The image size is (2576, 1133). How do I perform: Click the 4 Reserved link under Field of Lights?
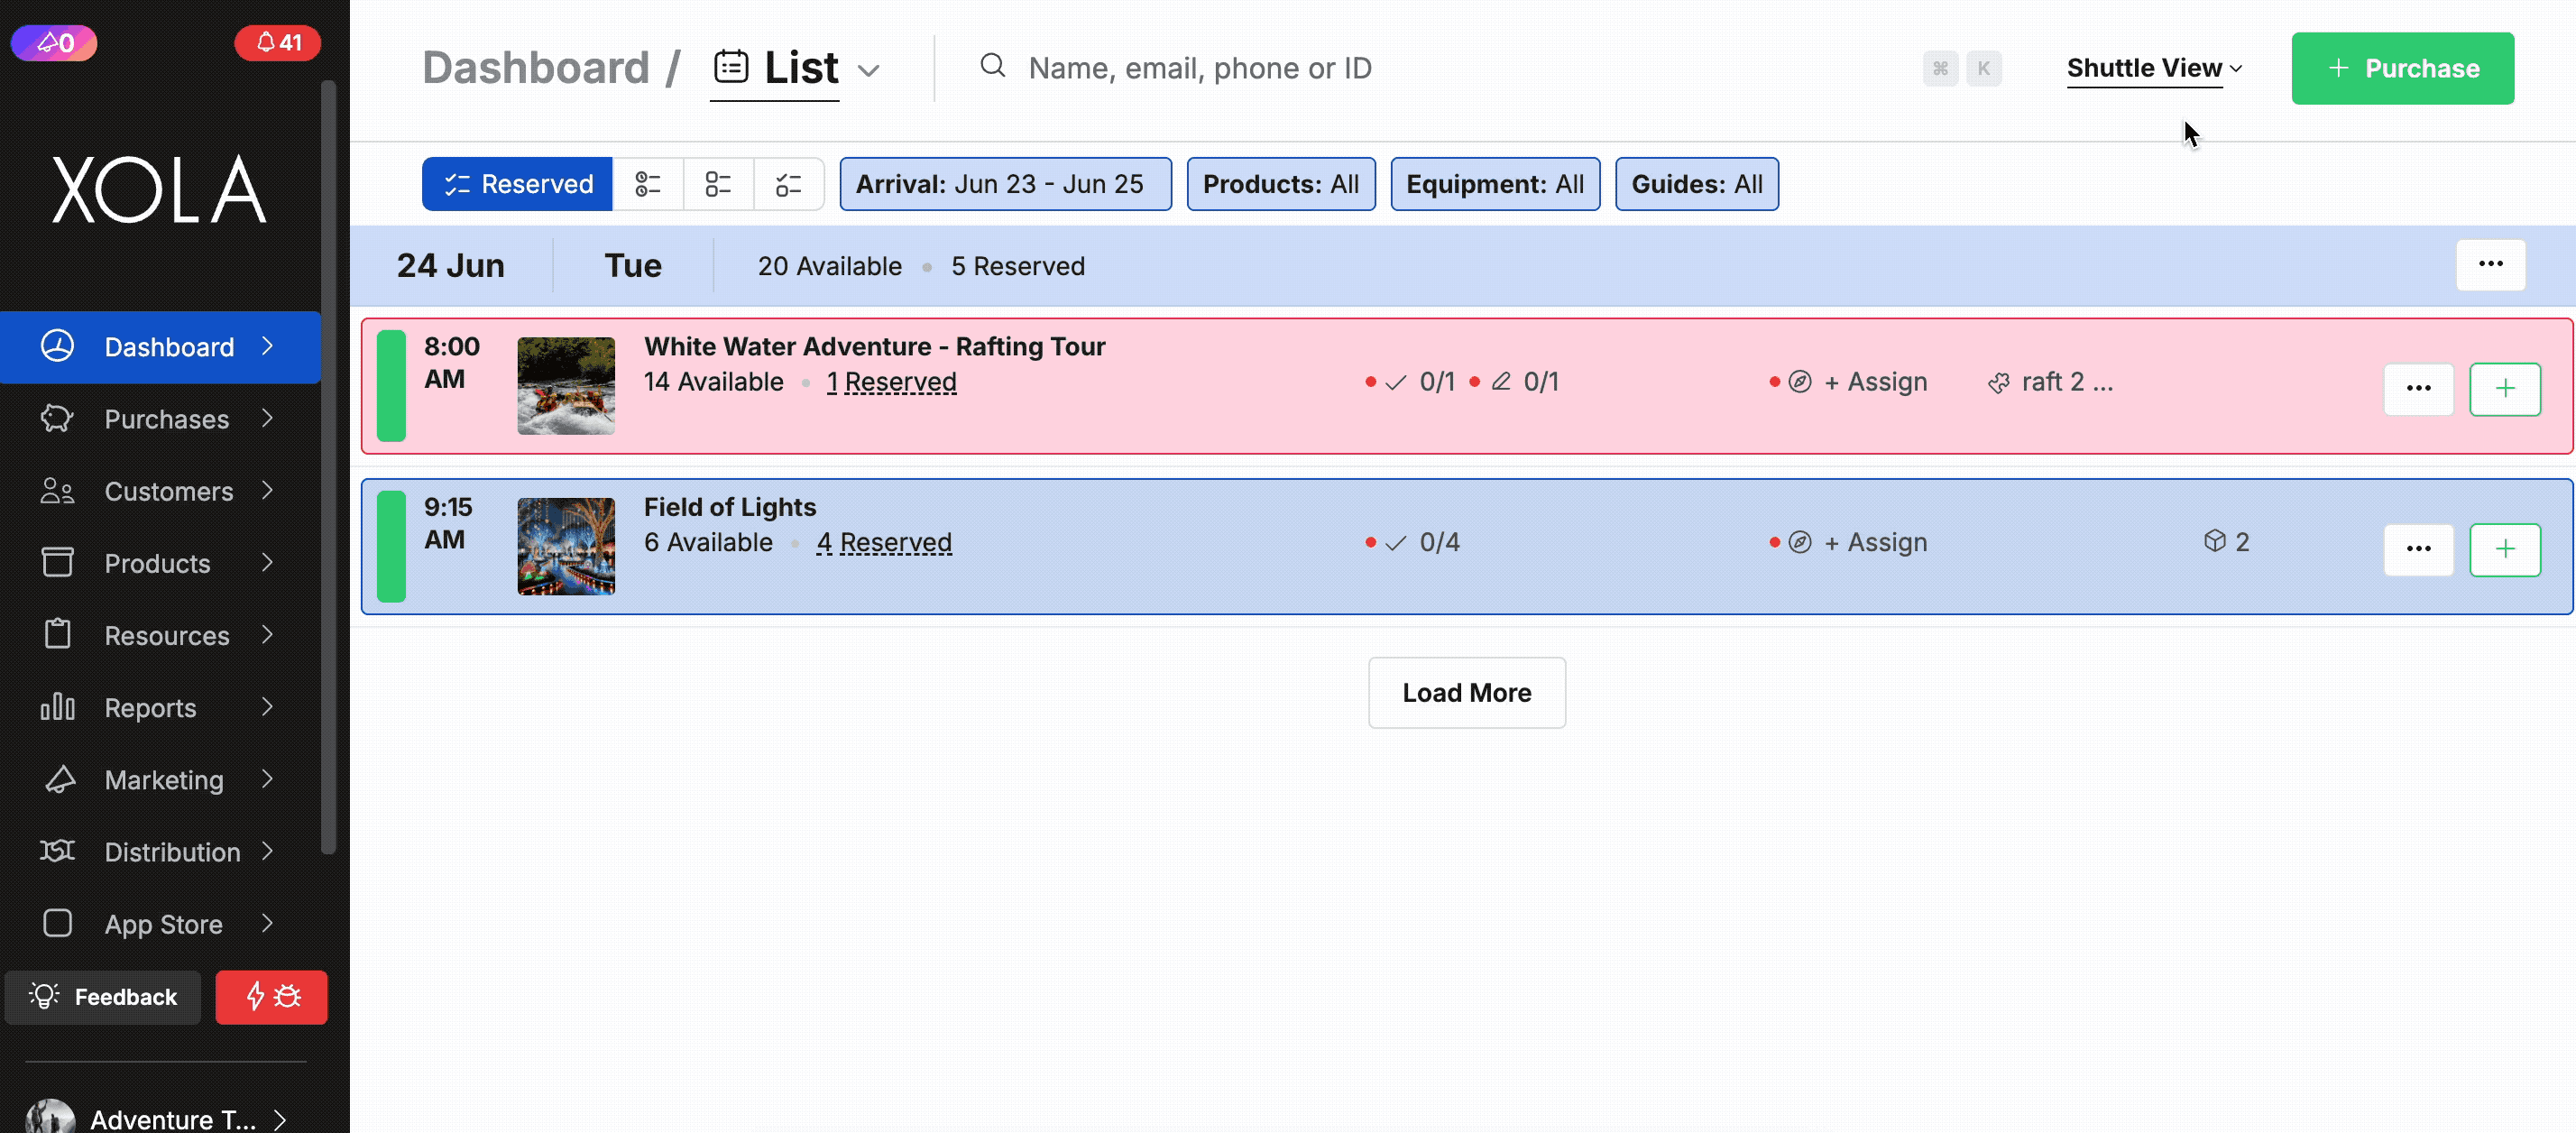(884, 542)
